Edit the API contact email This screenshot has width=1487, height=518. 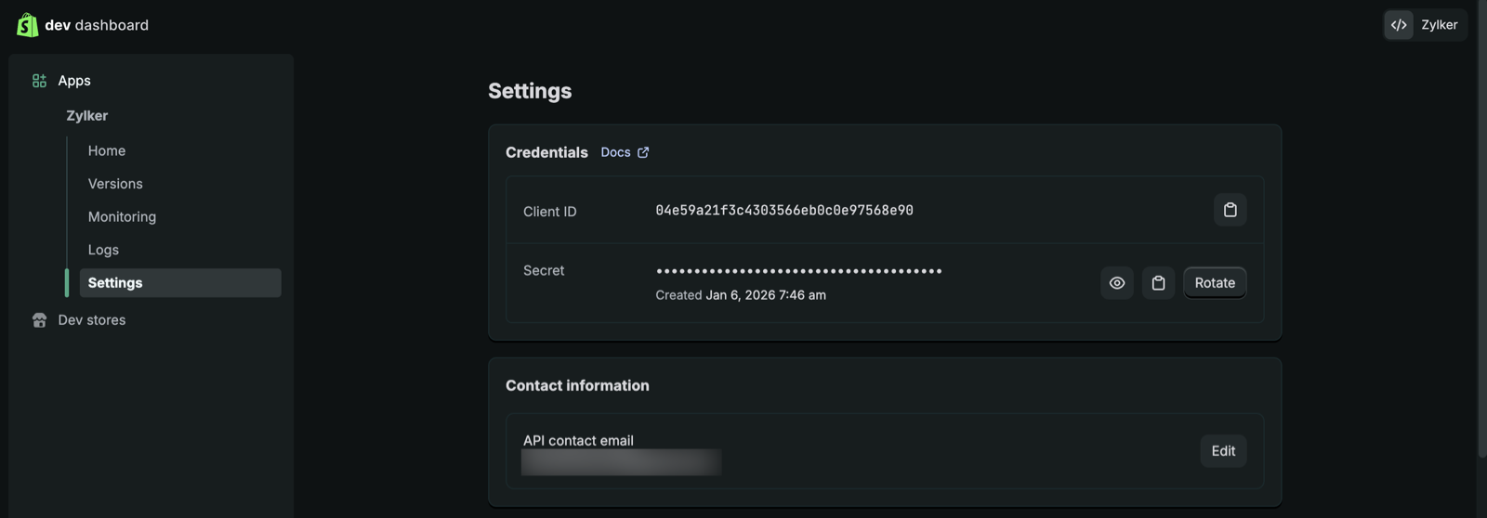click(x=1222, y=451)
